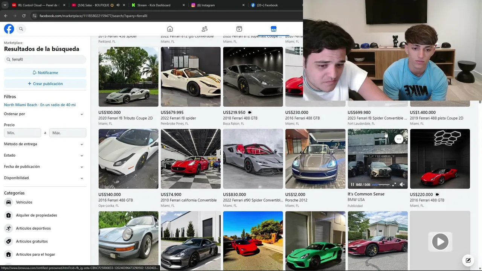Open the 2023 Ferrari f8 Spider Convertible title
The width and height of the screenshot is (482, 271).
[x=377, y=118]
